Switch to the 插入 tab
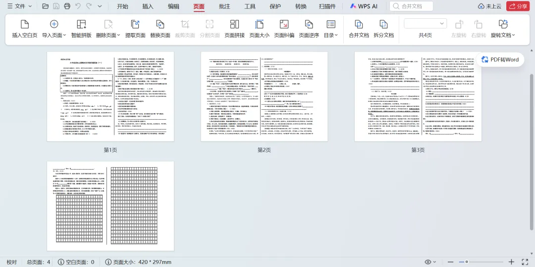This screenshot has width=535, height=267. pos(148,6)
